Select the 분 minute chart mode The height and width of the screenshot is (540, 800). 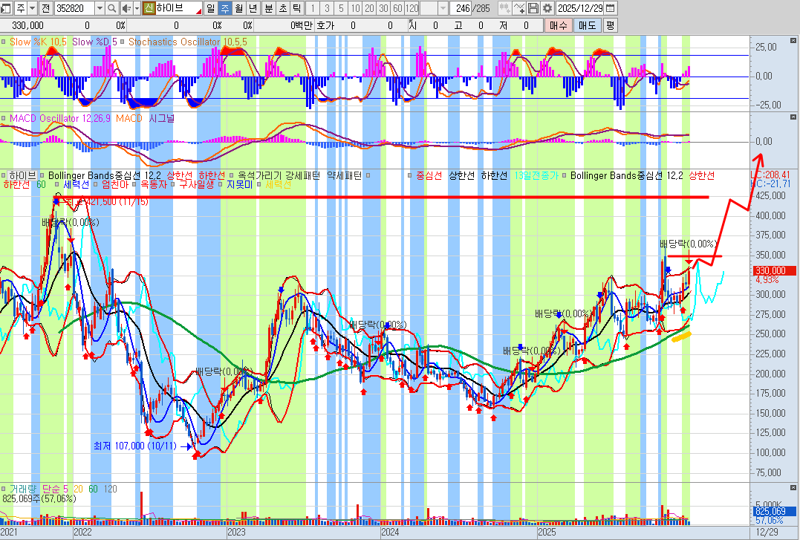pos(268,8)
